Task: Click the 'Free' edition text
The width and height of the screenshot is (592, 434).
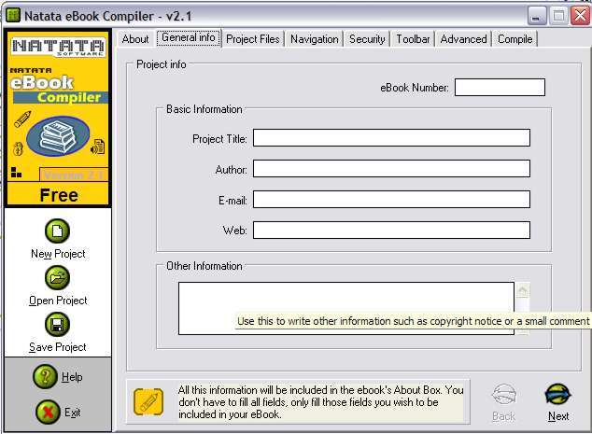Action: (x=59, y=195)
